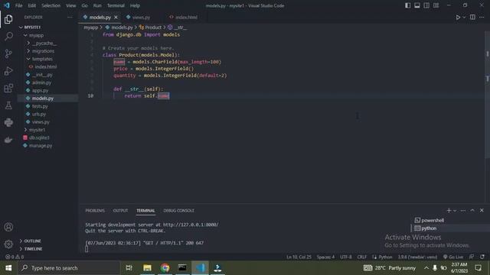Viewport: 490px width, 275px height.
Task: Open the Selection menu
Action: (x=51, y=5)
